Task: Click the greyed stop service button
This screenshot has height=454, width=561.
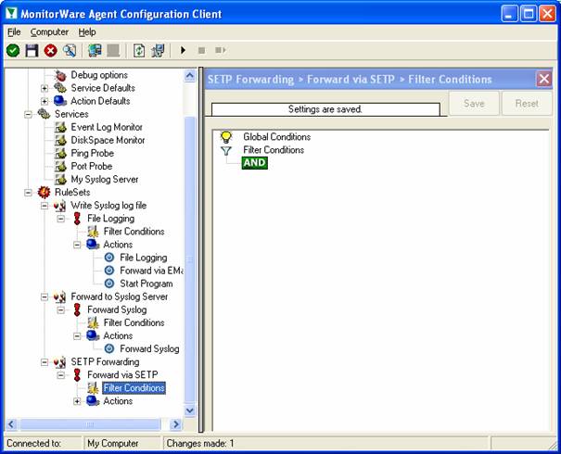Action: click(x=202, y=50)
